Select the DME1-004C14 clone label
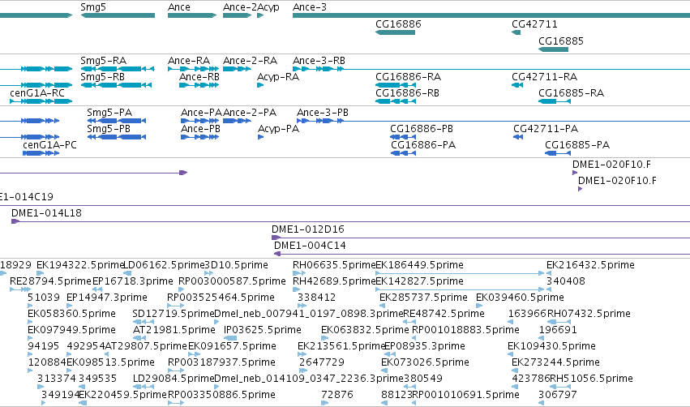The image size is (690, 407). click(311, 246)
